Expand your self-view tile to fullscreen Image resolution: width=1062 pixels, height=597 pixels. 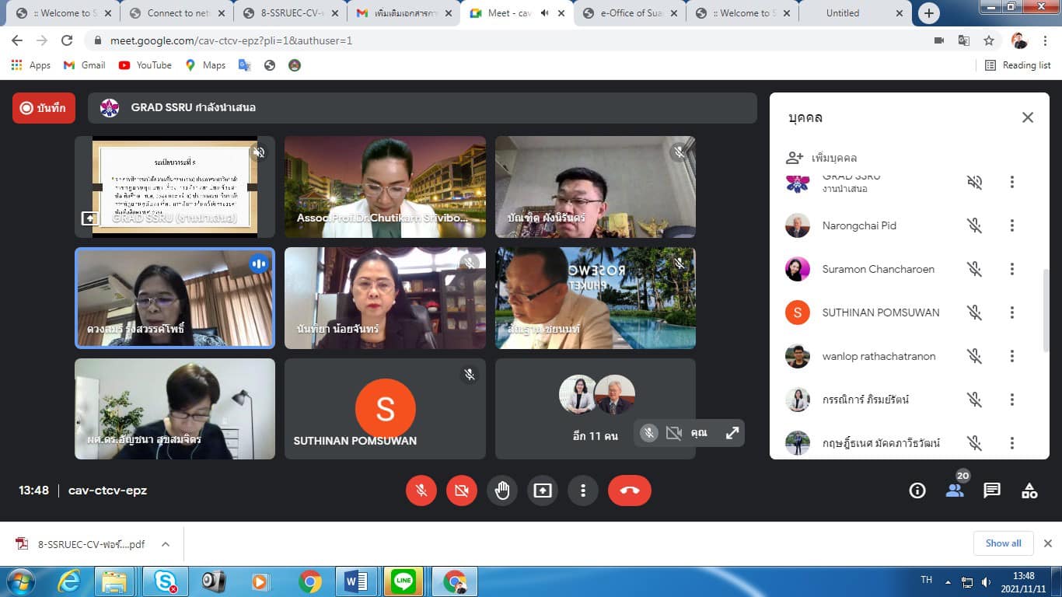pyautogui.click(x=732, y=433)
